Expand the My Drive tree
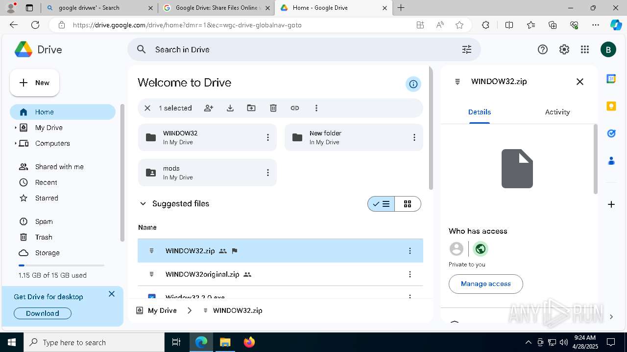627x352 pixels. (15, 128)
